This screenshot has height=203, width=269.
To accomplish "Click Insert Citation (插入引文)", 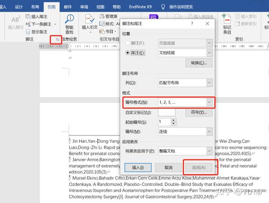I will [90, 24].
